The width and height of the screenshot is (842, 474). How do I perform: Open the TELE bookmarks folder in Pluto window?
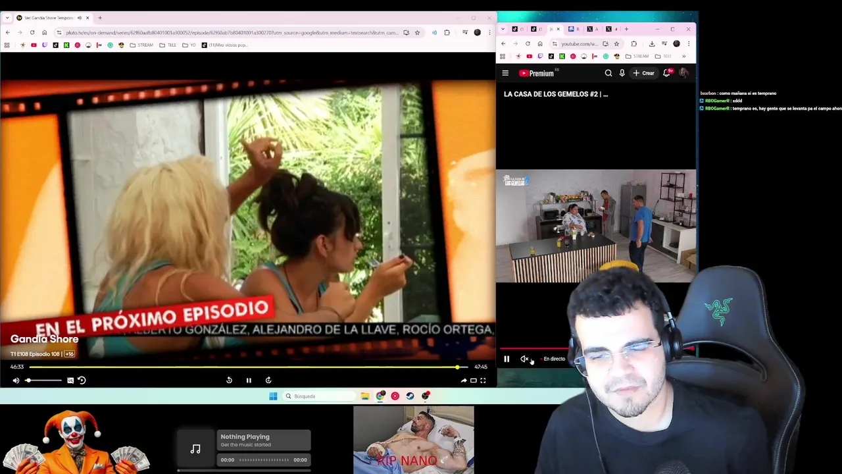point(168,45)
